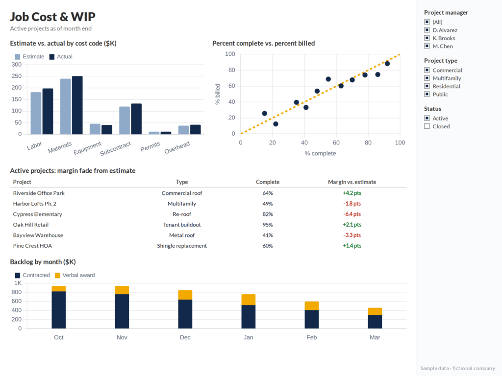502x376 pixels.
Task: Sort by the Complete column header
Action: pyautogui.click(x=268, y=182)
